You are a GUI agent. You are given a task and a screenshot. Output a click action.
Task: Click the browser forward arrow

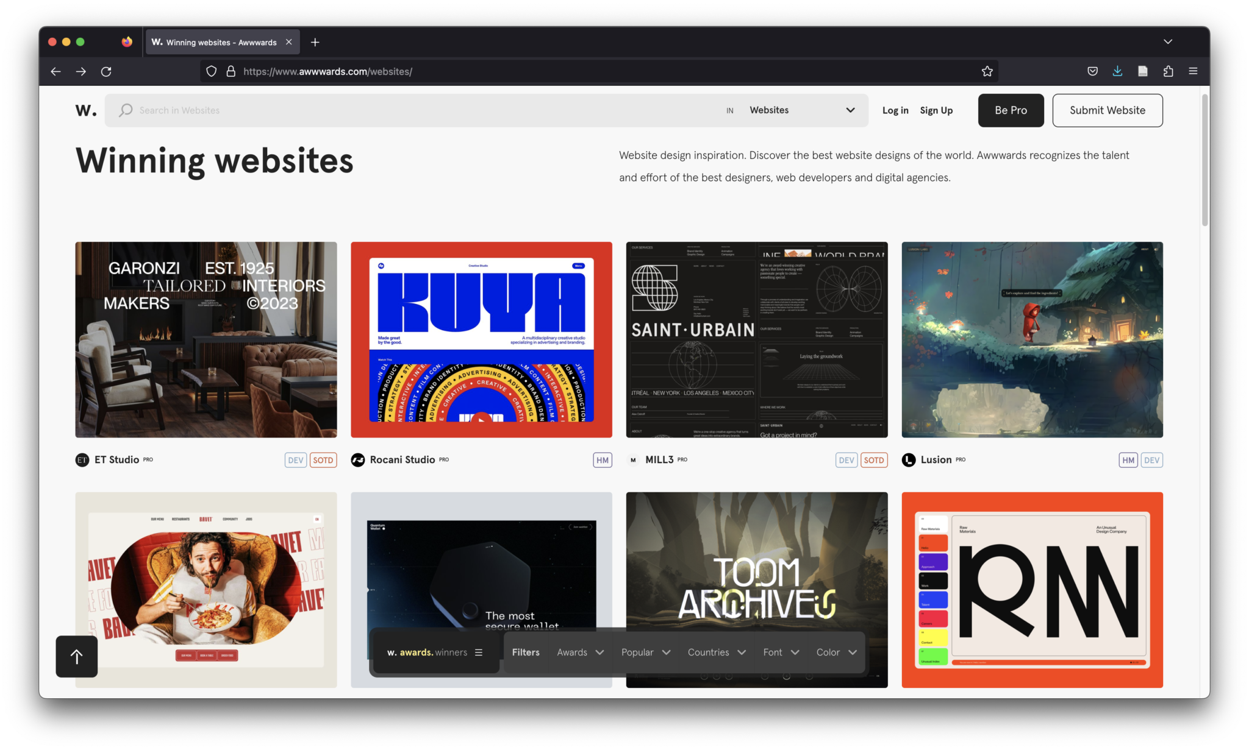coord(81,71)
